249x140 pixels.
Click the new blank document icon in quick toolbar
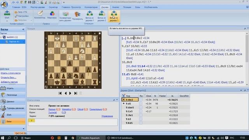click(38, 2)
